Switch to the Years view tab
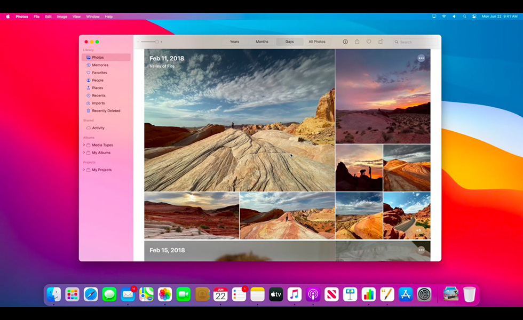This screenshot has width=523, height=320. pyautogui.click(x=234, y=42)
